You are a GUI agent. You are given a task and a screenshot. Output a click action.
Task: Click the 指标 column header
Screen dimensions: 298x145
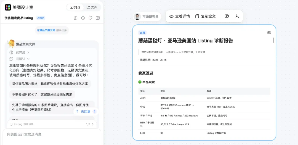(x=142, y=91)
